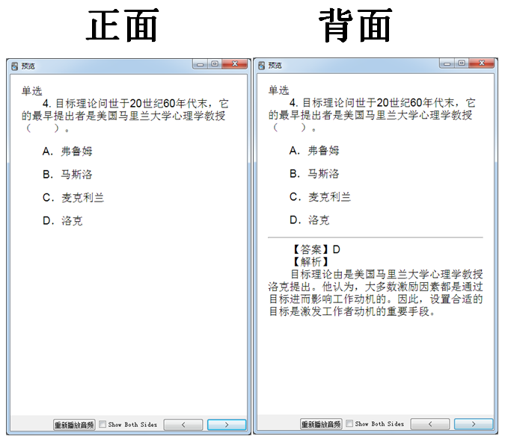Click the replay audio button in the right preview window
Viewport: 505px width, 436px height.
[x=321, y=424]
